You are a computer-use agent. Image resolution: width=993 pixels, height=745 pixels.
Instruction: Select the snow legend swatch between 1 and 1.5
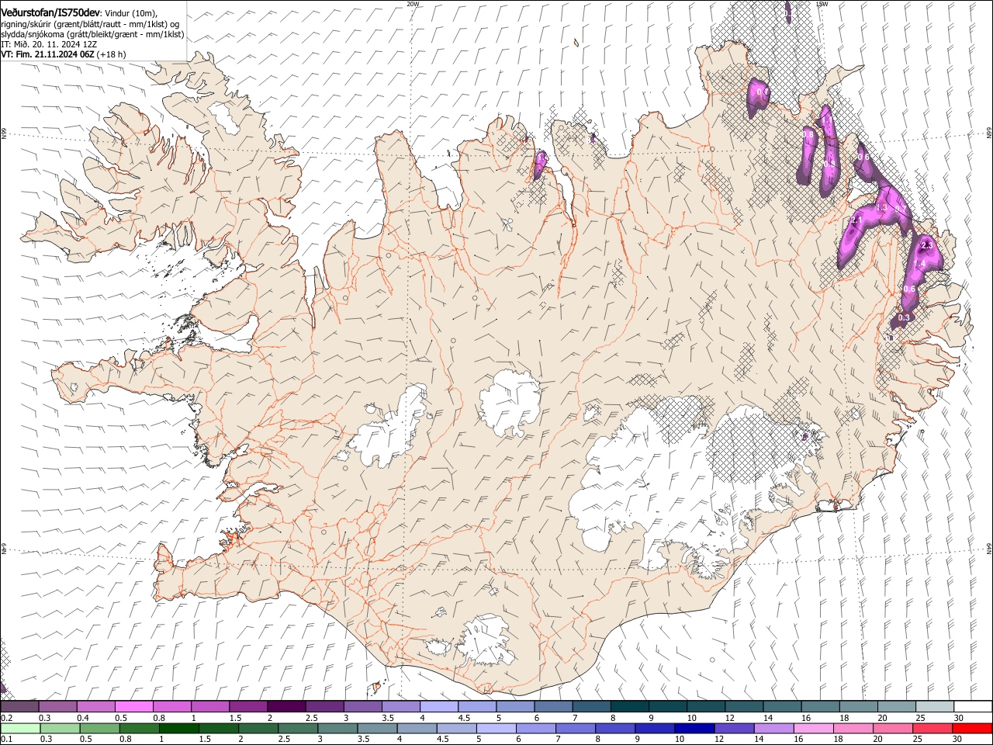[x=209, y=707]
